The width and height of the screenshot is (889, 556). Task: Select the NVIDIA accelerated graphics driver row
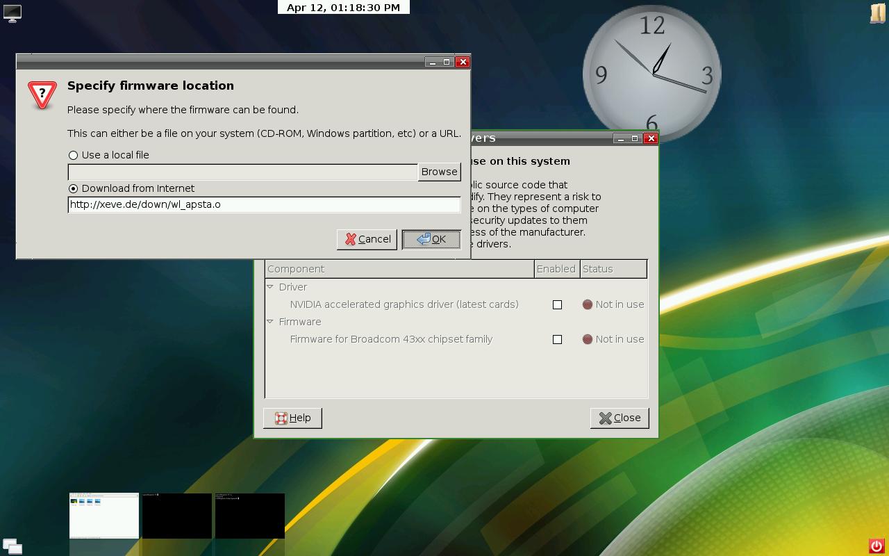456,304
